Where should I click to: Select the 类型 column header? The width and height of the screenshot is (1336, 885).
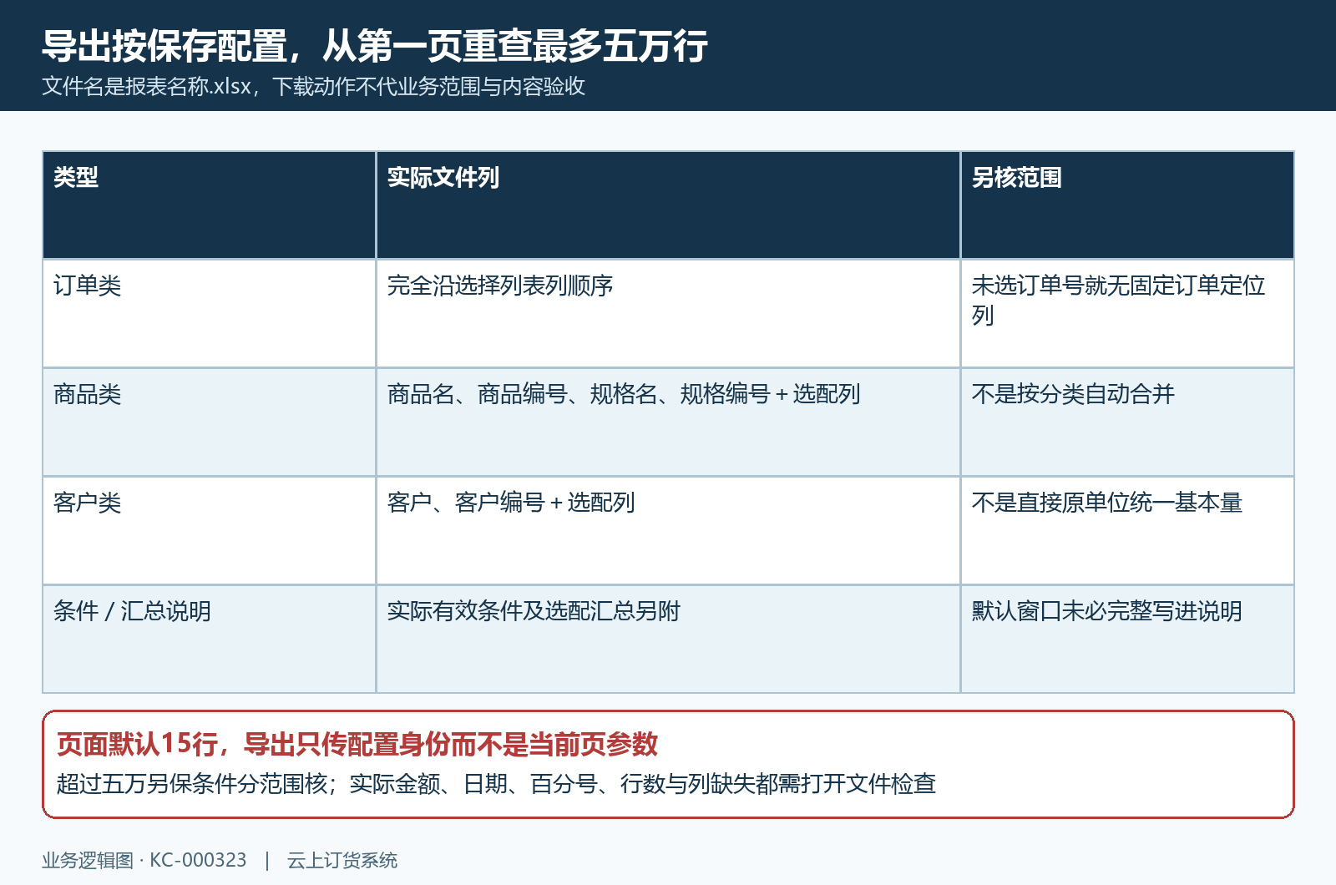(x=210, y=205)
